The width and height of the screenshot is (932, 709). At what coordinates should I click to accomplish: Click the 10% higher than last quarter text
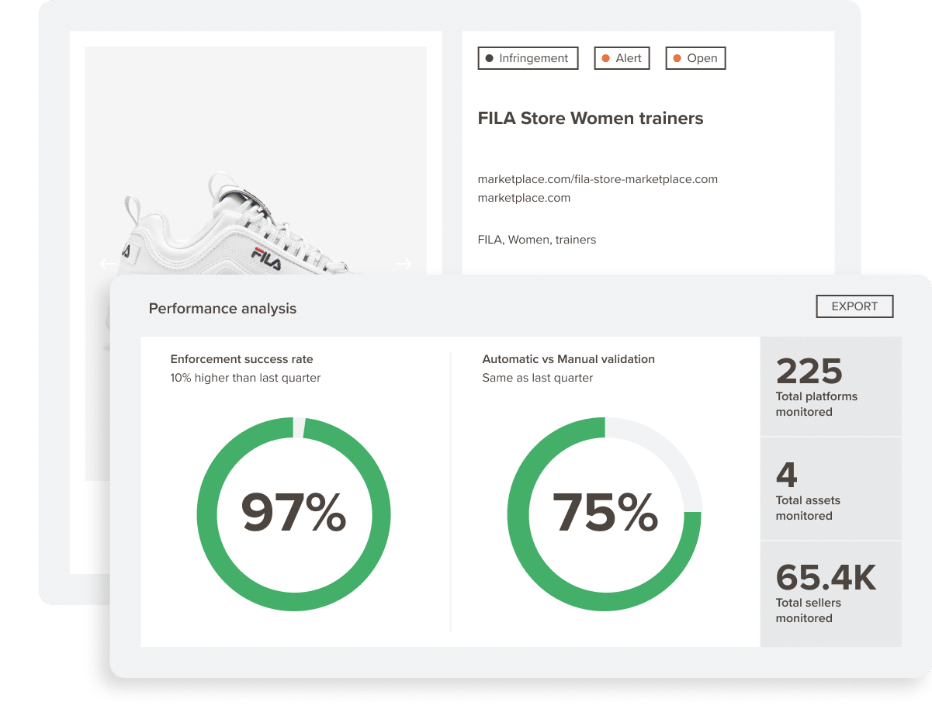pos(245,378)
